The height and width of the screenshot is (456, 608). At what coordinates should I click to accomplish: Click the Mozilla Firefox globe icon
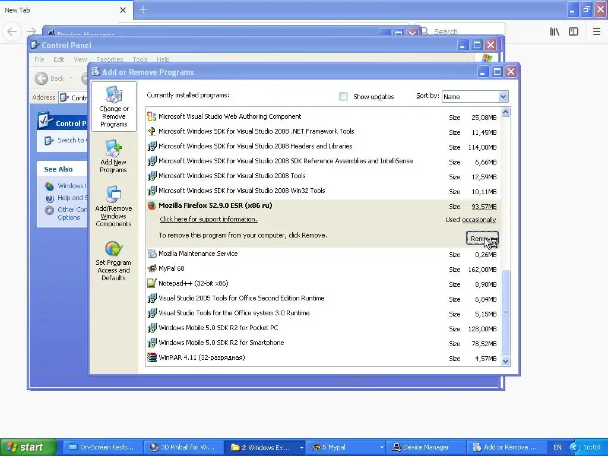[152, 205]
